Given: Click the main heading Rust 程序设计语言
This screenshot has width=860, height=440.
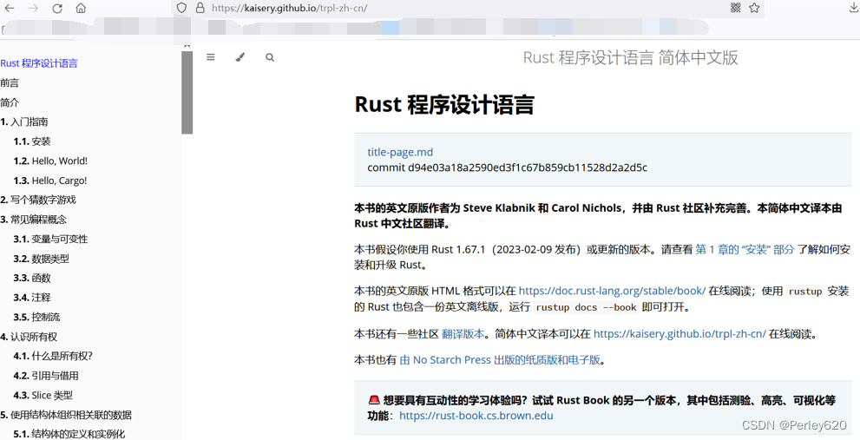Looking at the screenshot, I should [444, 104].
